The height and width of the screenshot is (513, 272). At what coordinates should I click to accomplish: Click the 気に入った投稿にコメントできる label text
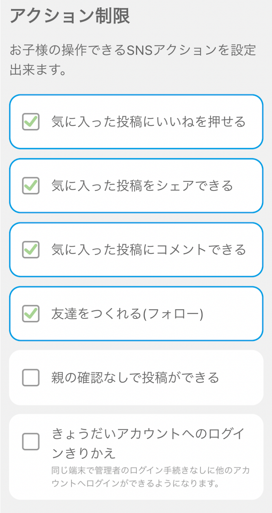[148, 250]
